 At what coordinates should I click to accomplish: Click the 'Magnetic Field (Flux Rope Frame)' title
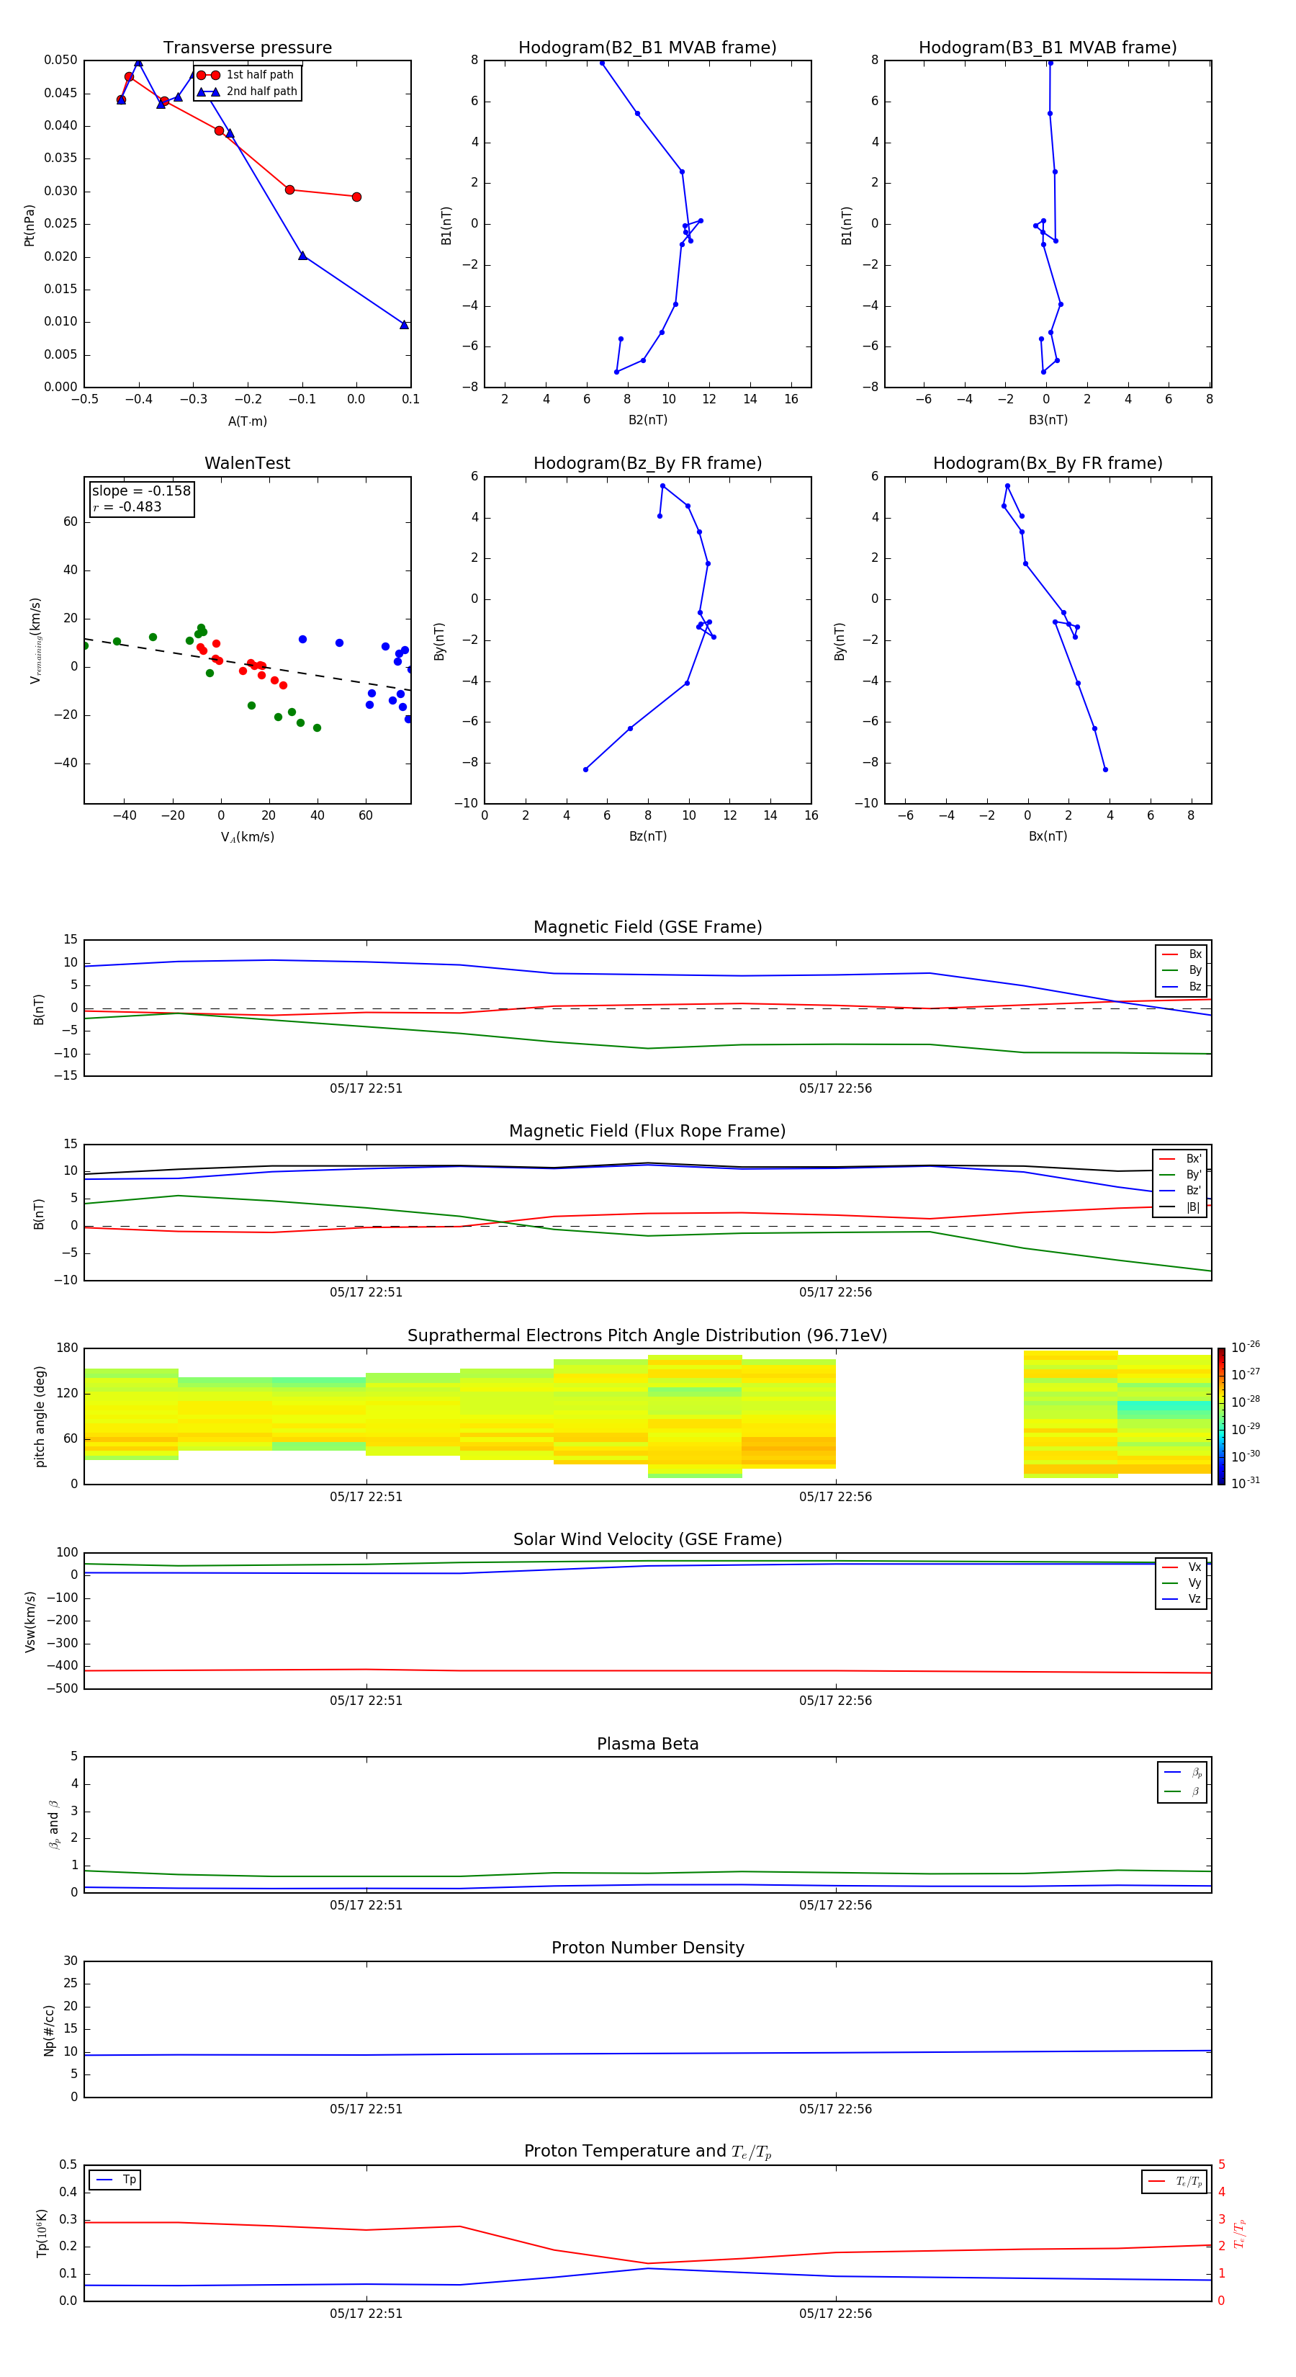[x=647, y=1132]
